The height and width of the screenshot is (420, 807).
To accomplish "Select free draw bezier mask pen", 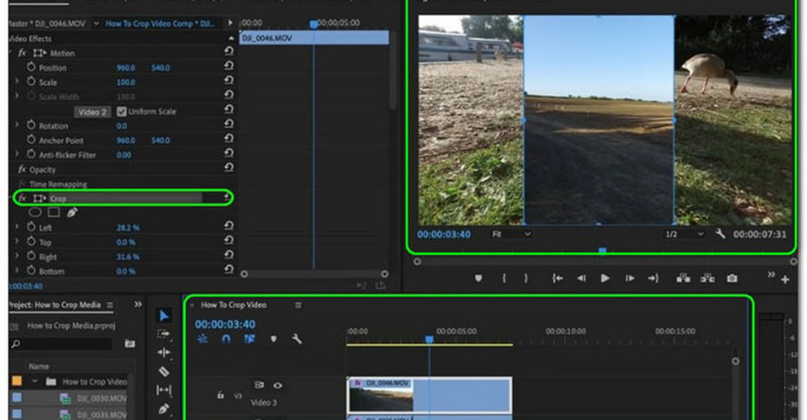I will 72,212.
